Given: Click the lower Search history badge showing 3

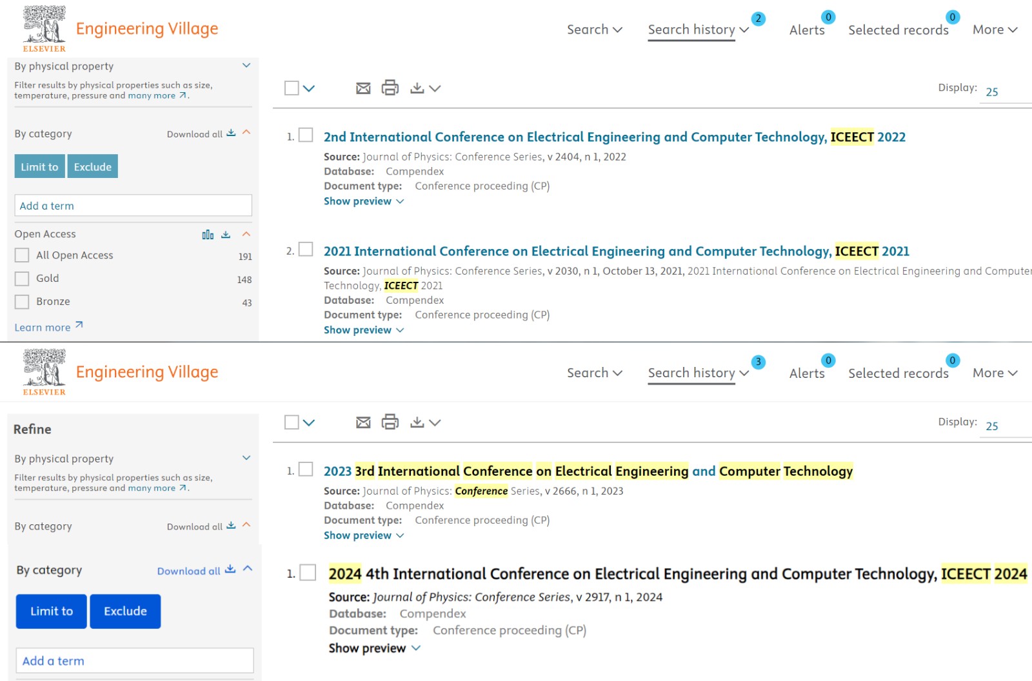Looking at the screenshot, I should pos(759,362).
